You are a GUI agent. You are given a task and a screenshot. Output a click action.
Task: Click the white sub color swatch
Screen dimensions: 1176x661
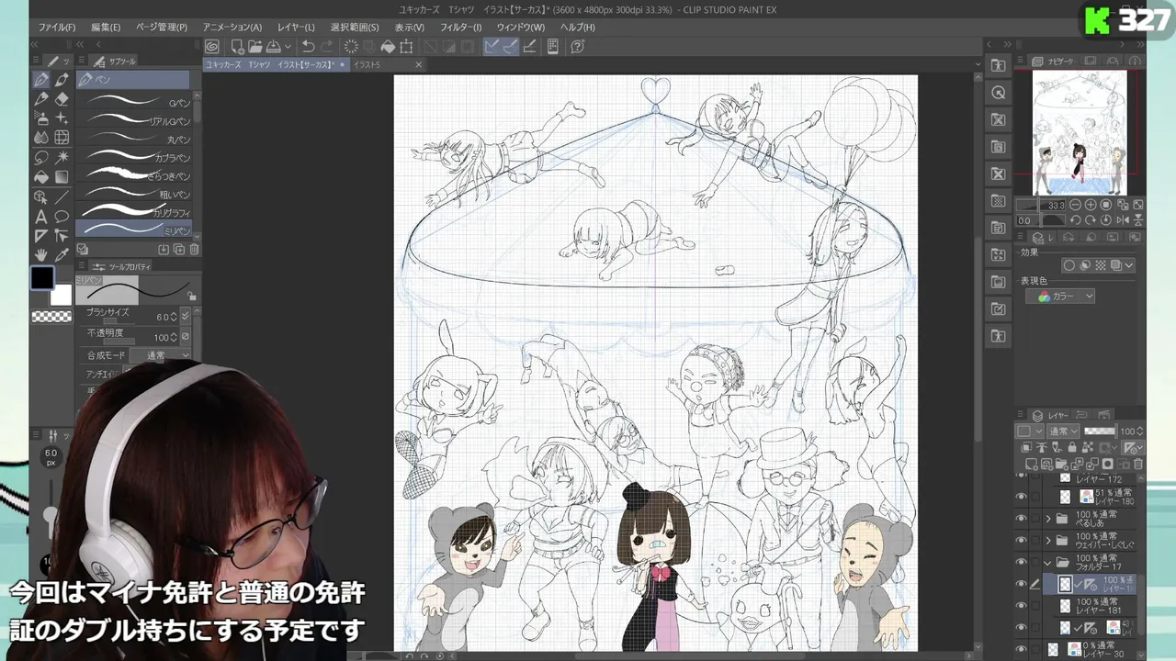(x=61, y=295)
